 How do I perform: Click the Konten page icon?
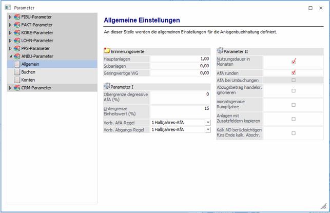tap(17, 80)
